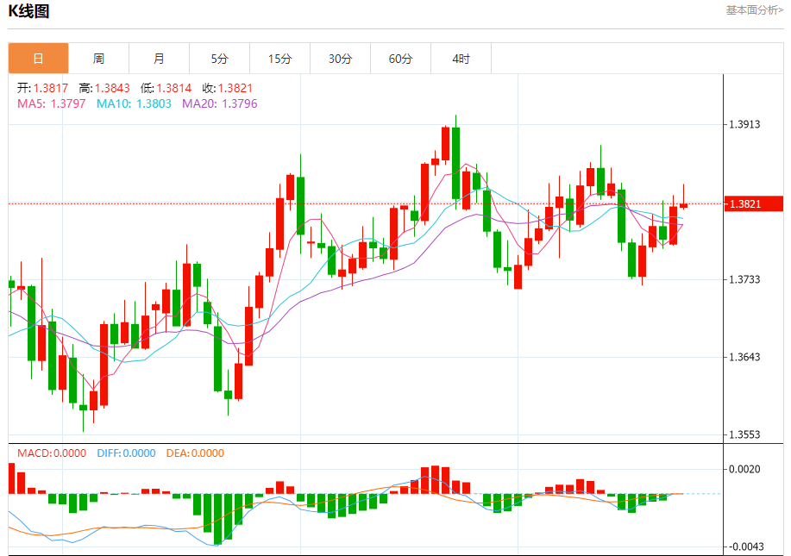Click the 1.3733 price axis label
The image size is (791, 556).
[744, 279]
